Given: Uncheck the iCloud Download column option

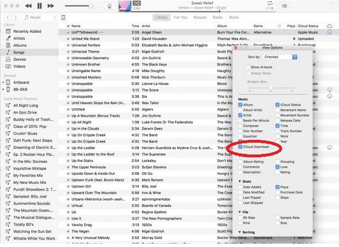Looking at the screenshot, I should 240,147.
